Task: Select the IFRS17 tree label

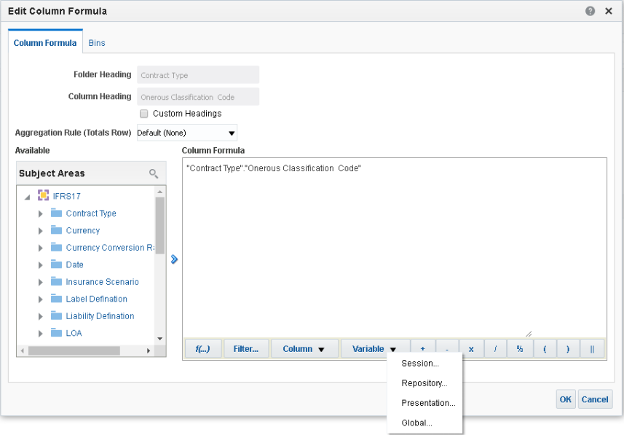Action: (x=66, y=196)
